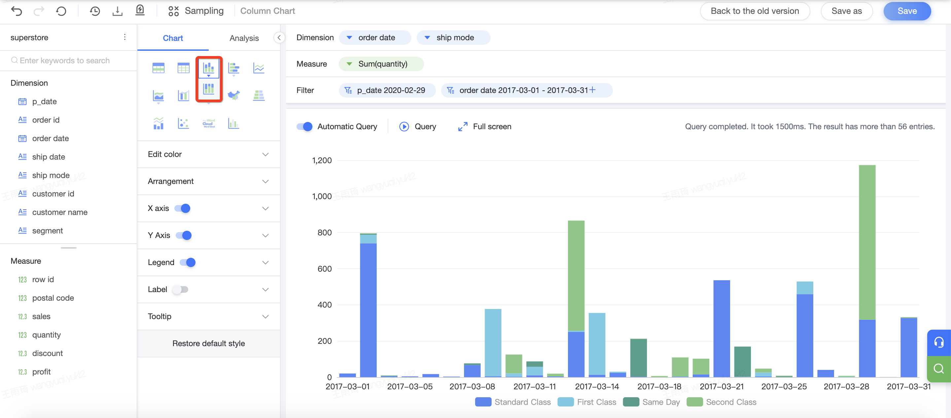The height and width of the screenshot is (418, 951).
Task: Select the line chart type
Action: pyautogui.click(x=259, y=68)
